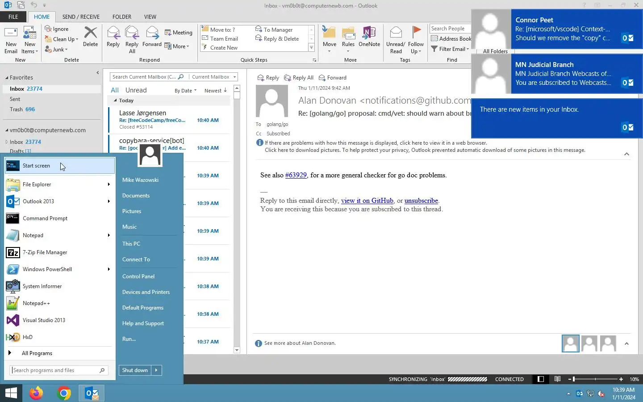This screenshot has height=402, width=643.
Task: Click the Reply icon in ribbon
Action: [x=113, y=37]
